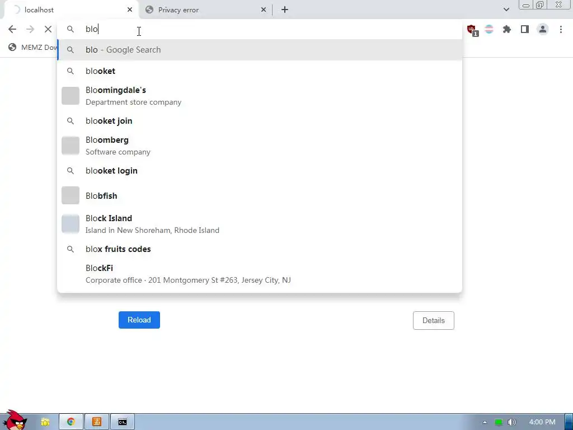This screenshot has width=573, height=430.
Task: Close the localhost tab
Action: (x=130, y=10)
